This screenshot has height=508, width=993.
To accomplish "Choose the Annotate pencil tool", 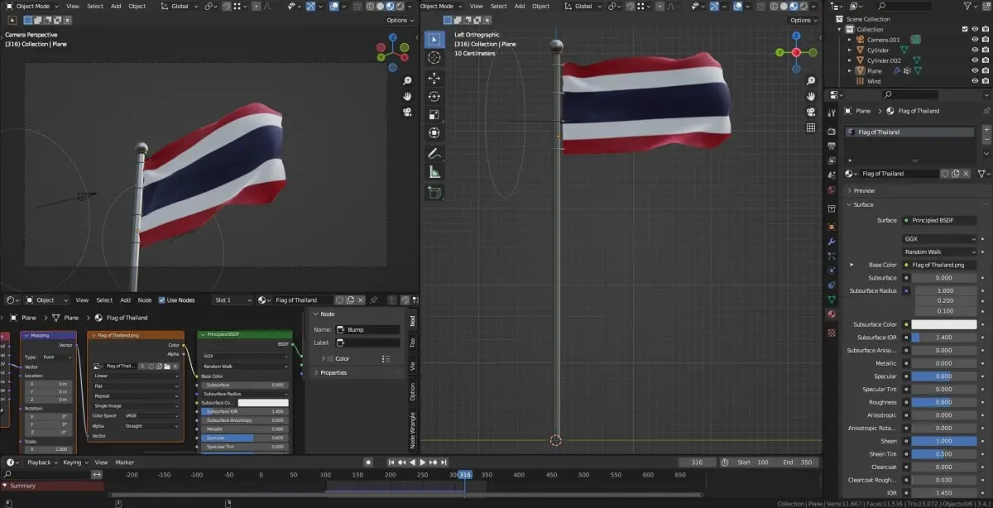I will point(434,153).
